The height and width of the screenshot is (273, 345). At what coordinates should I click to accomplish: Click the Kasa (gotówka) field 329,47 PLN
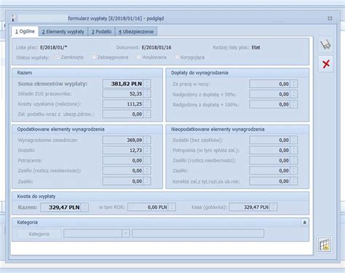250,207
